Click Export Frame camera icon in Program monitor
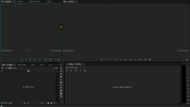Viewport: 190px width, 107px height. tap(150, 59)
